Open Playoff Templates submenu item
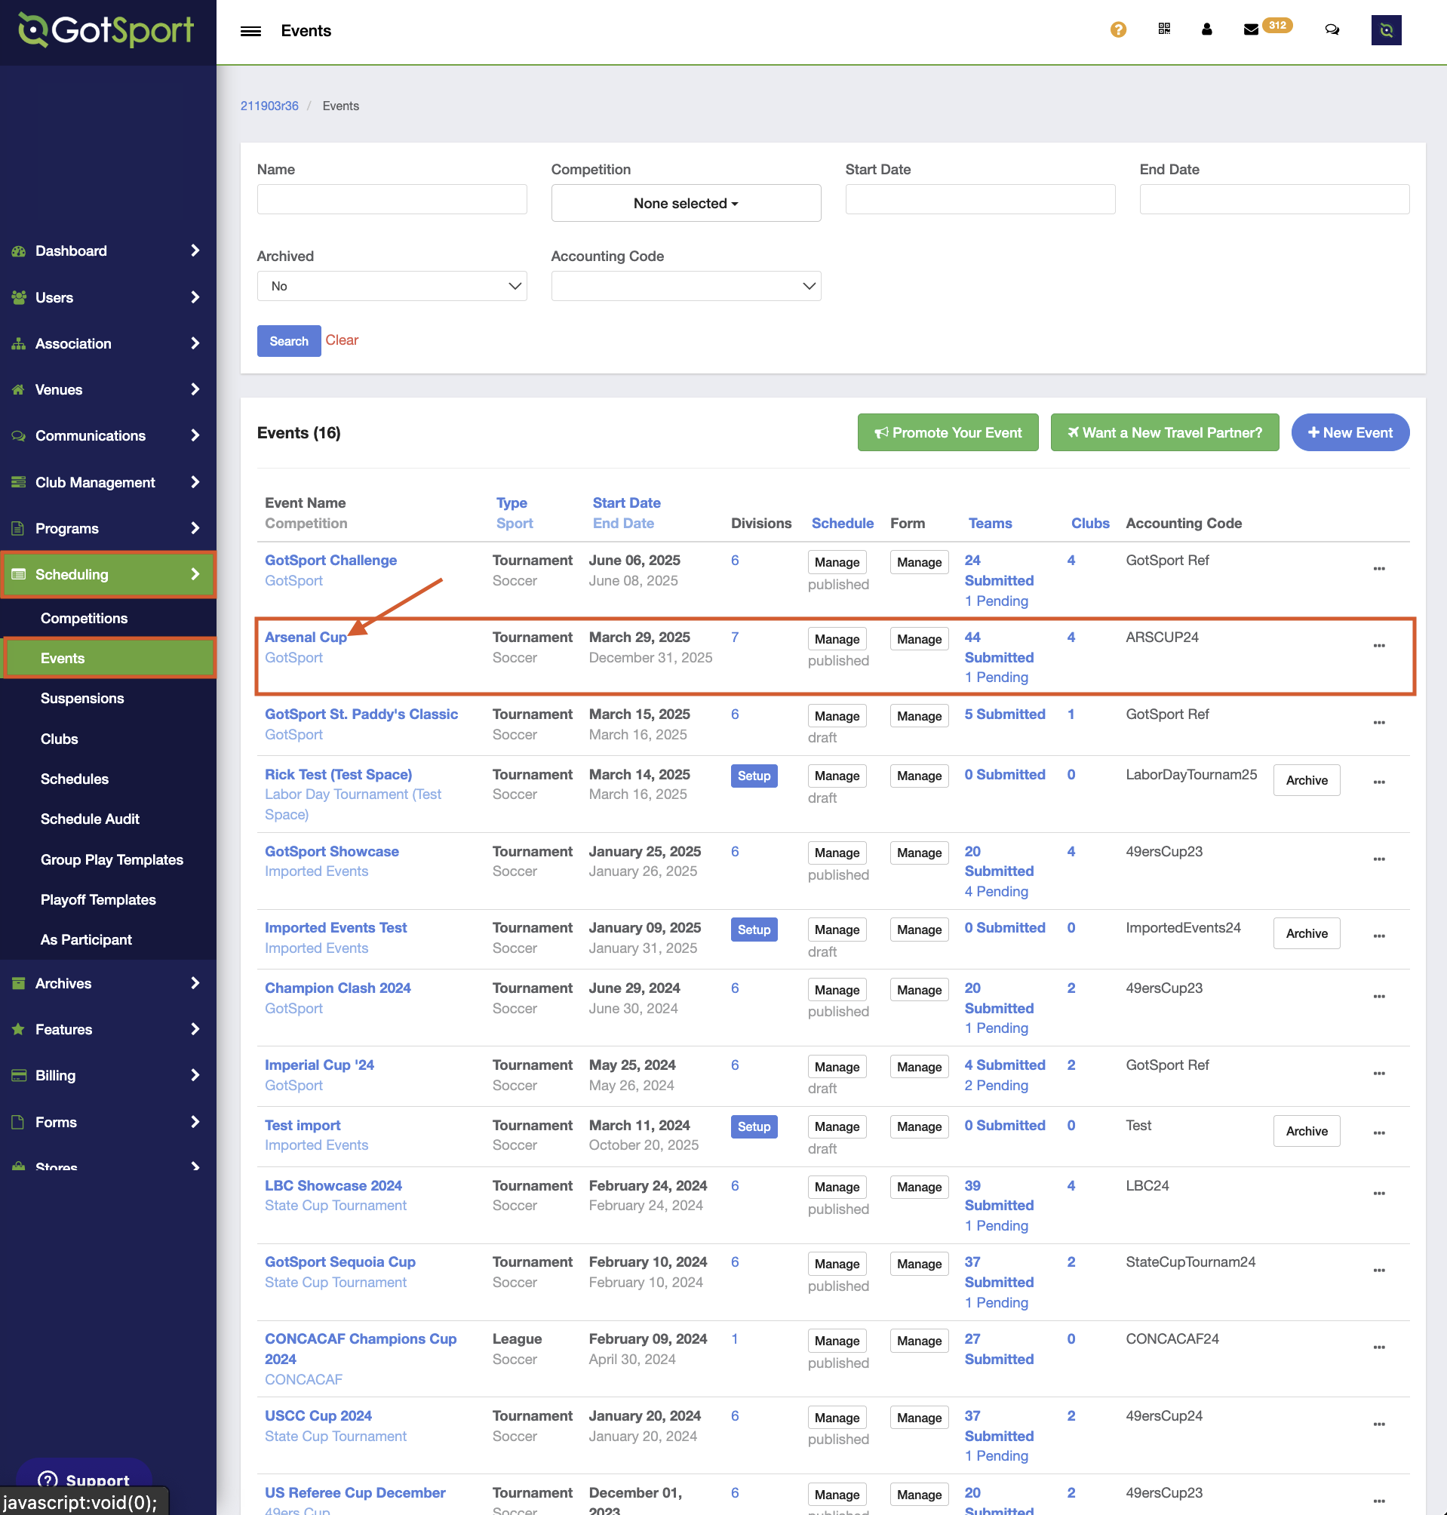The height and width of the screenshot is (1515, 1447). [98, 900]
